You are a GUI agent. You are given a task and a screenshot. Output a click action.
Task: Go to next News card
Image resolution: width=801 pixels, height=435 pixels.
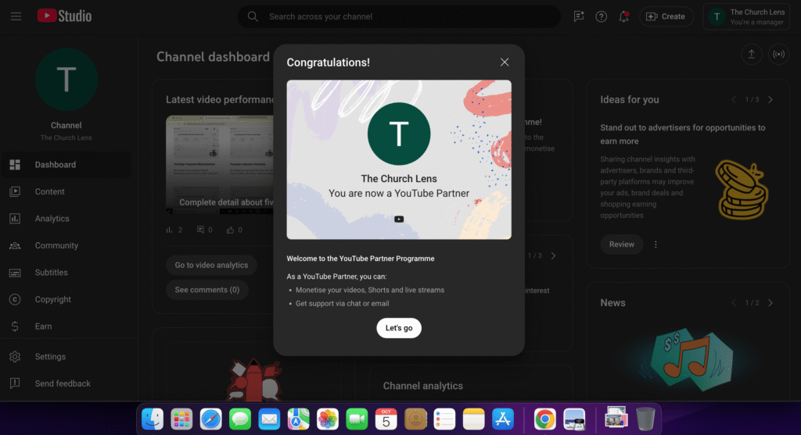click(770, 303)
